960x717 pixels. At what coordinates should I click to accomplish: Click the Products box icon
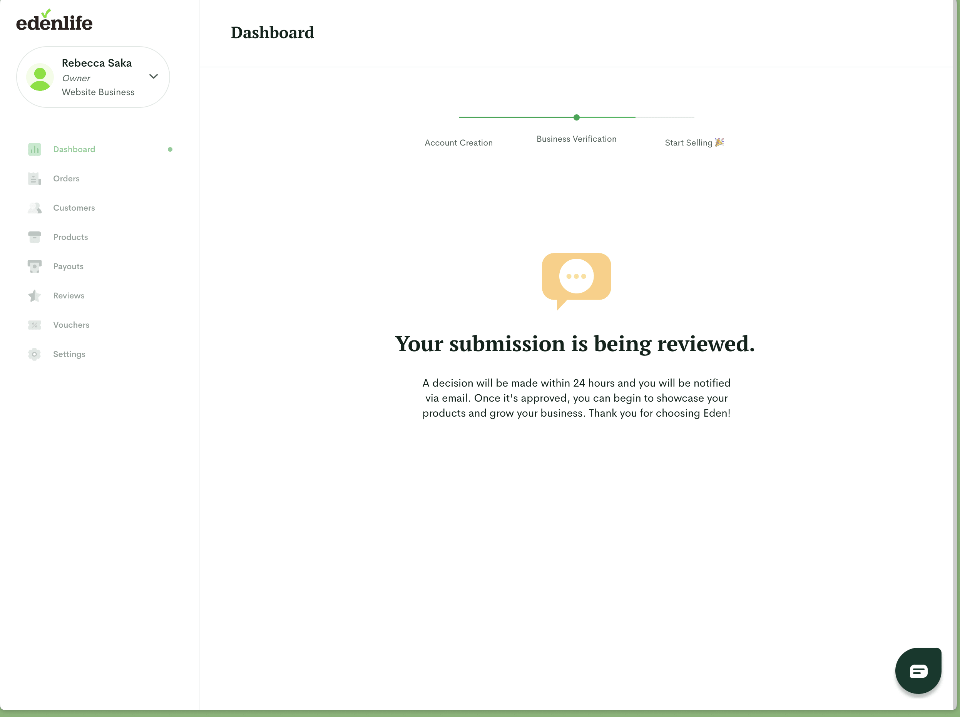pos(34,237)
